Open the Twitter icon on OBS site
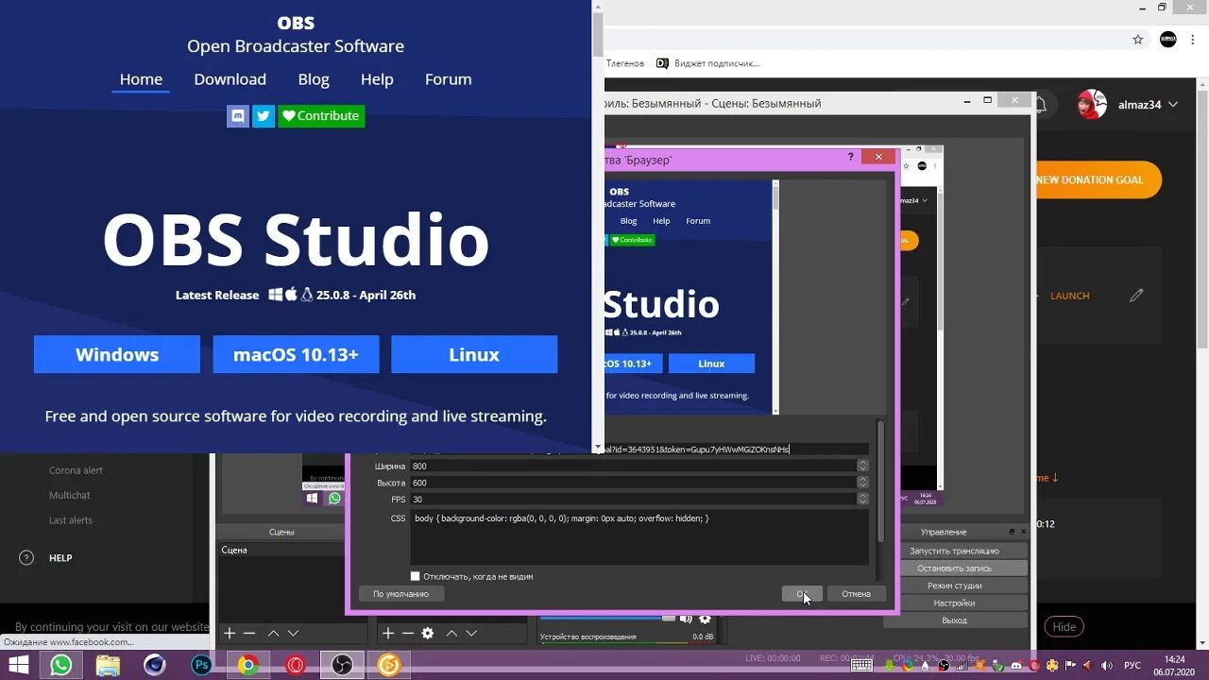Screen dimensions: 1209x680 pos(264,116)
